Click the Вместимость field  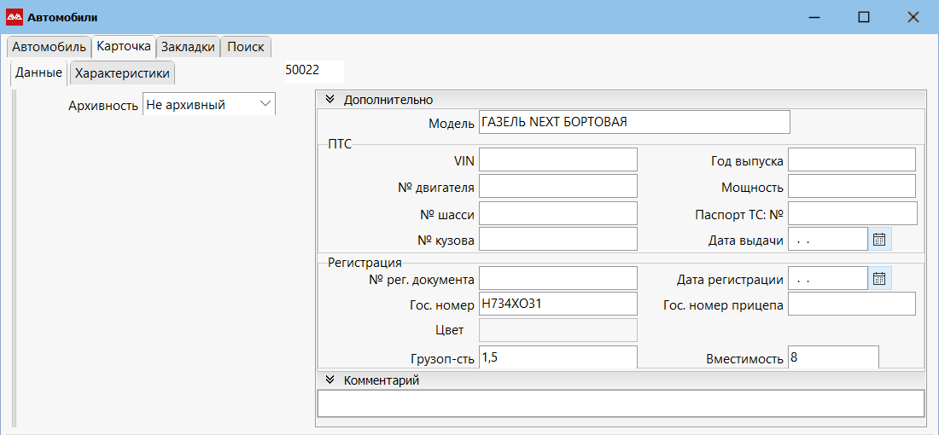pos(834,357)
